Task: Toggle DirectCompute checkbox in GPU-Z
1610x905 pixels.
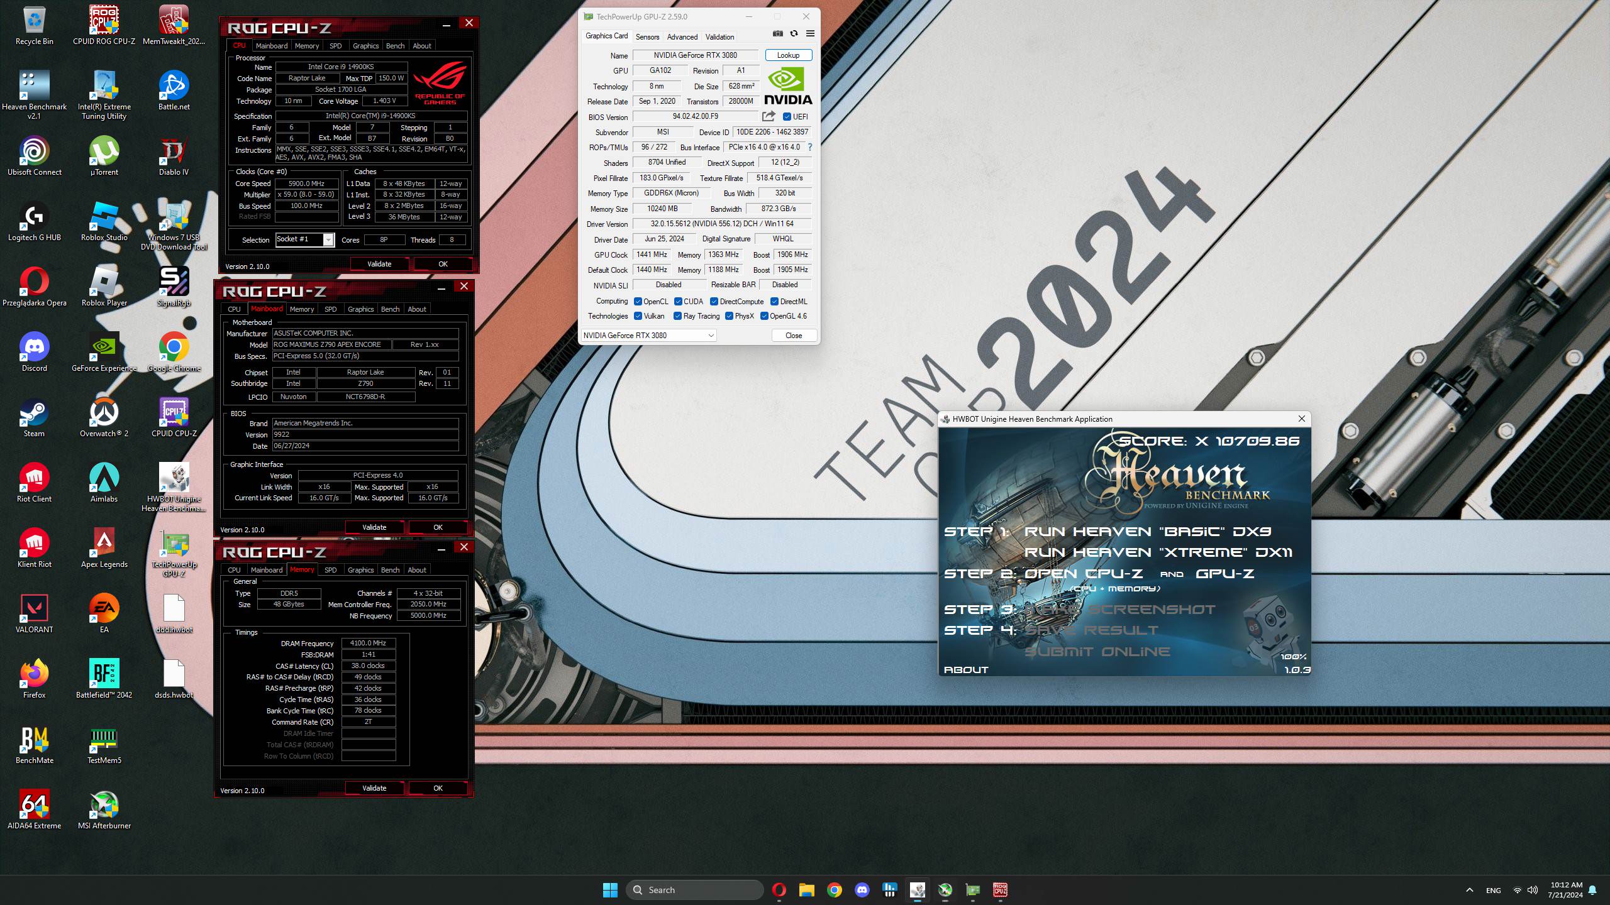Action: pyautogui.click(x=714, y=302)
